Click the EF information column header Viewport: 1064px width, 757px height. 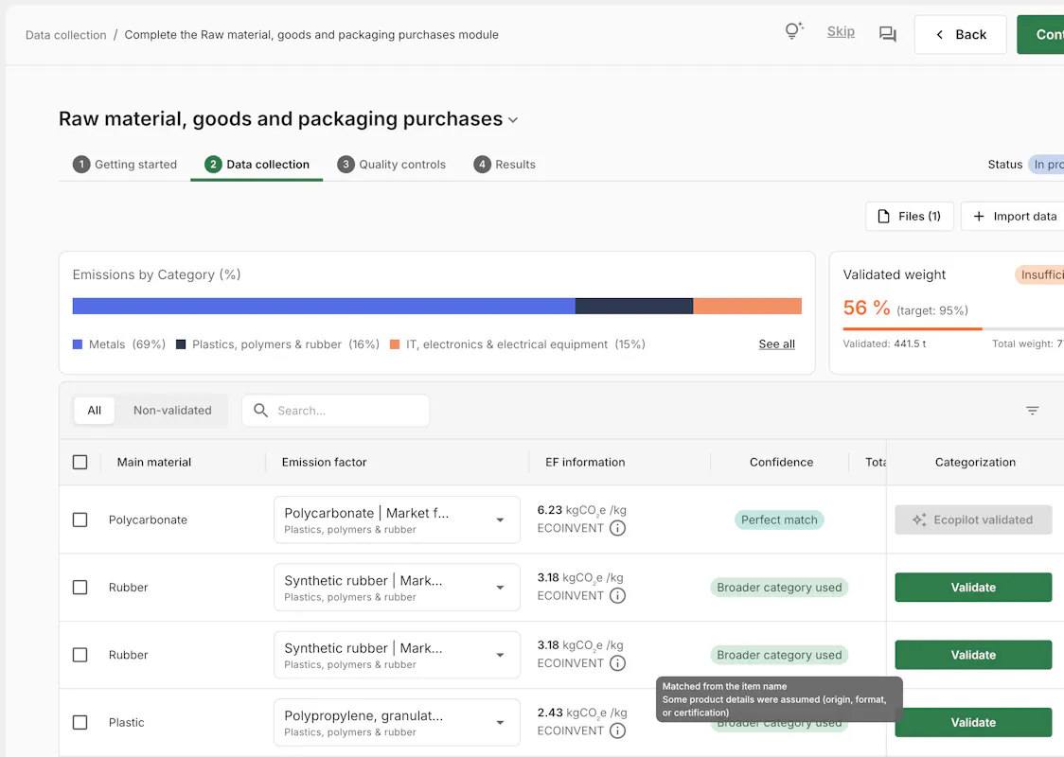click(585, 462)
